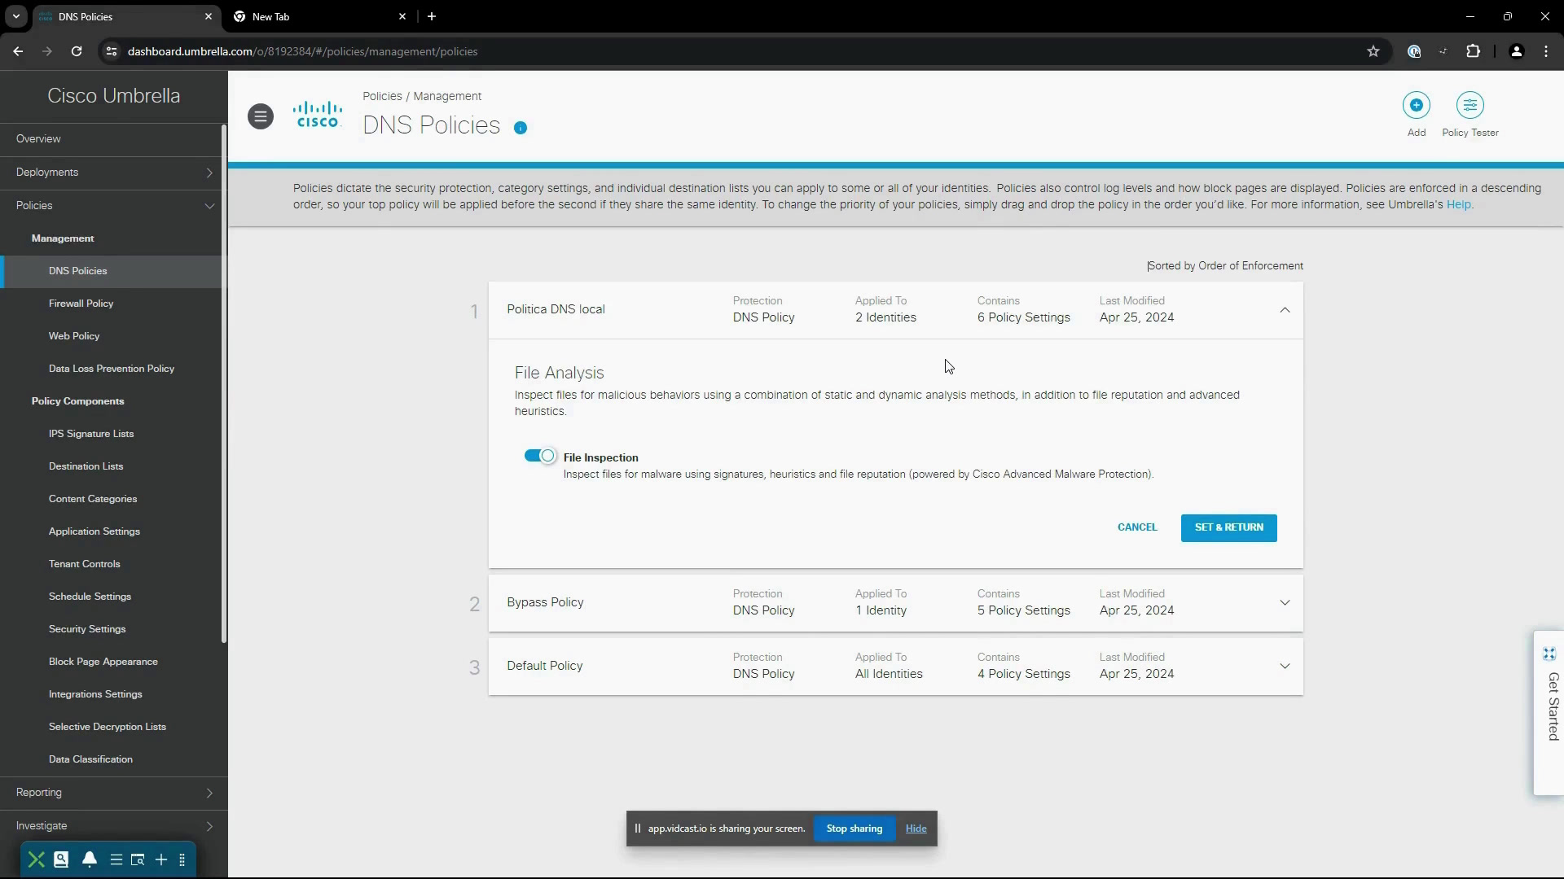
Task: Click the drag-handle dots in floating toolbar
Action: pyautogui.click(x=182, y=859)
